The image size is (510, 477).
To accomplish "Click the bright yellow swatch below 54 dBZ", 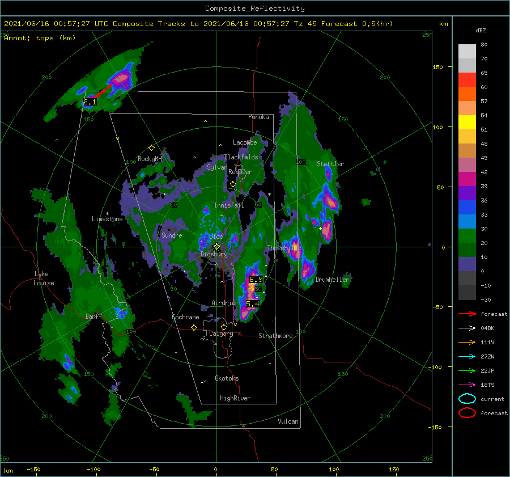I will [467, 122].
